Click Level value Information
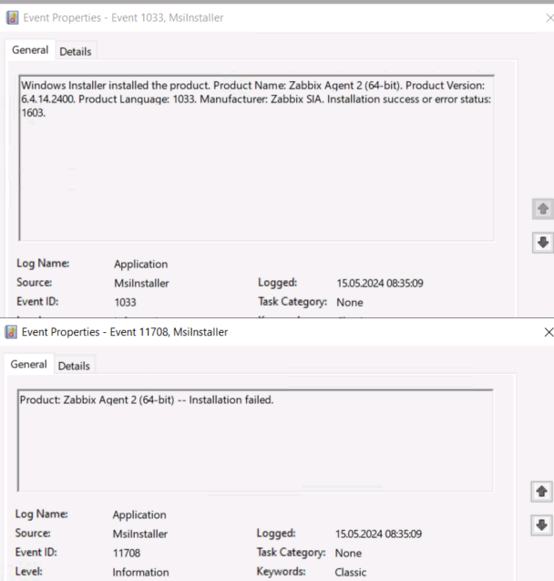554x581 pixels. (140, 573)
